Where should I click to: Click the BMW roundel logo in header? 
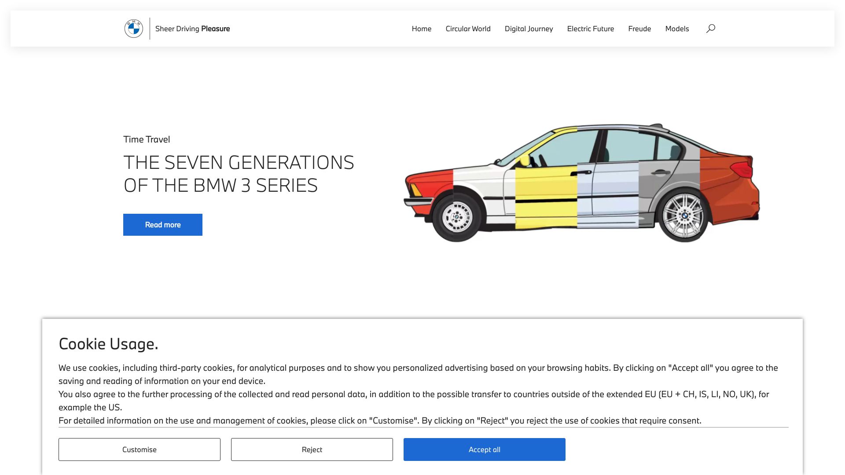(x=133, y=29)
